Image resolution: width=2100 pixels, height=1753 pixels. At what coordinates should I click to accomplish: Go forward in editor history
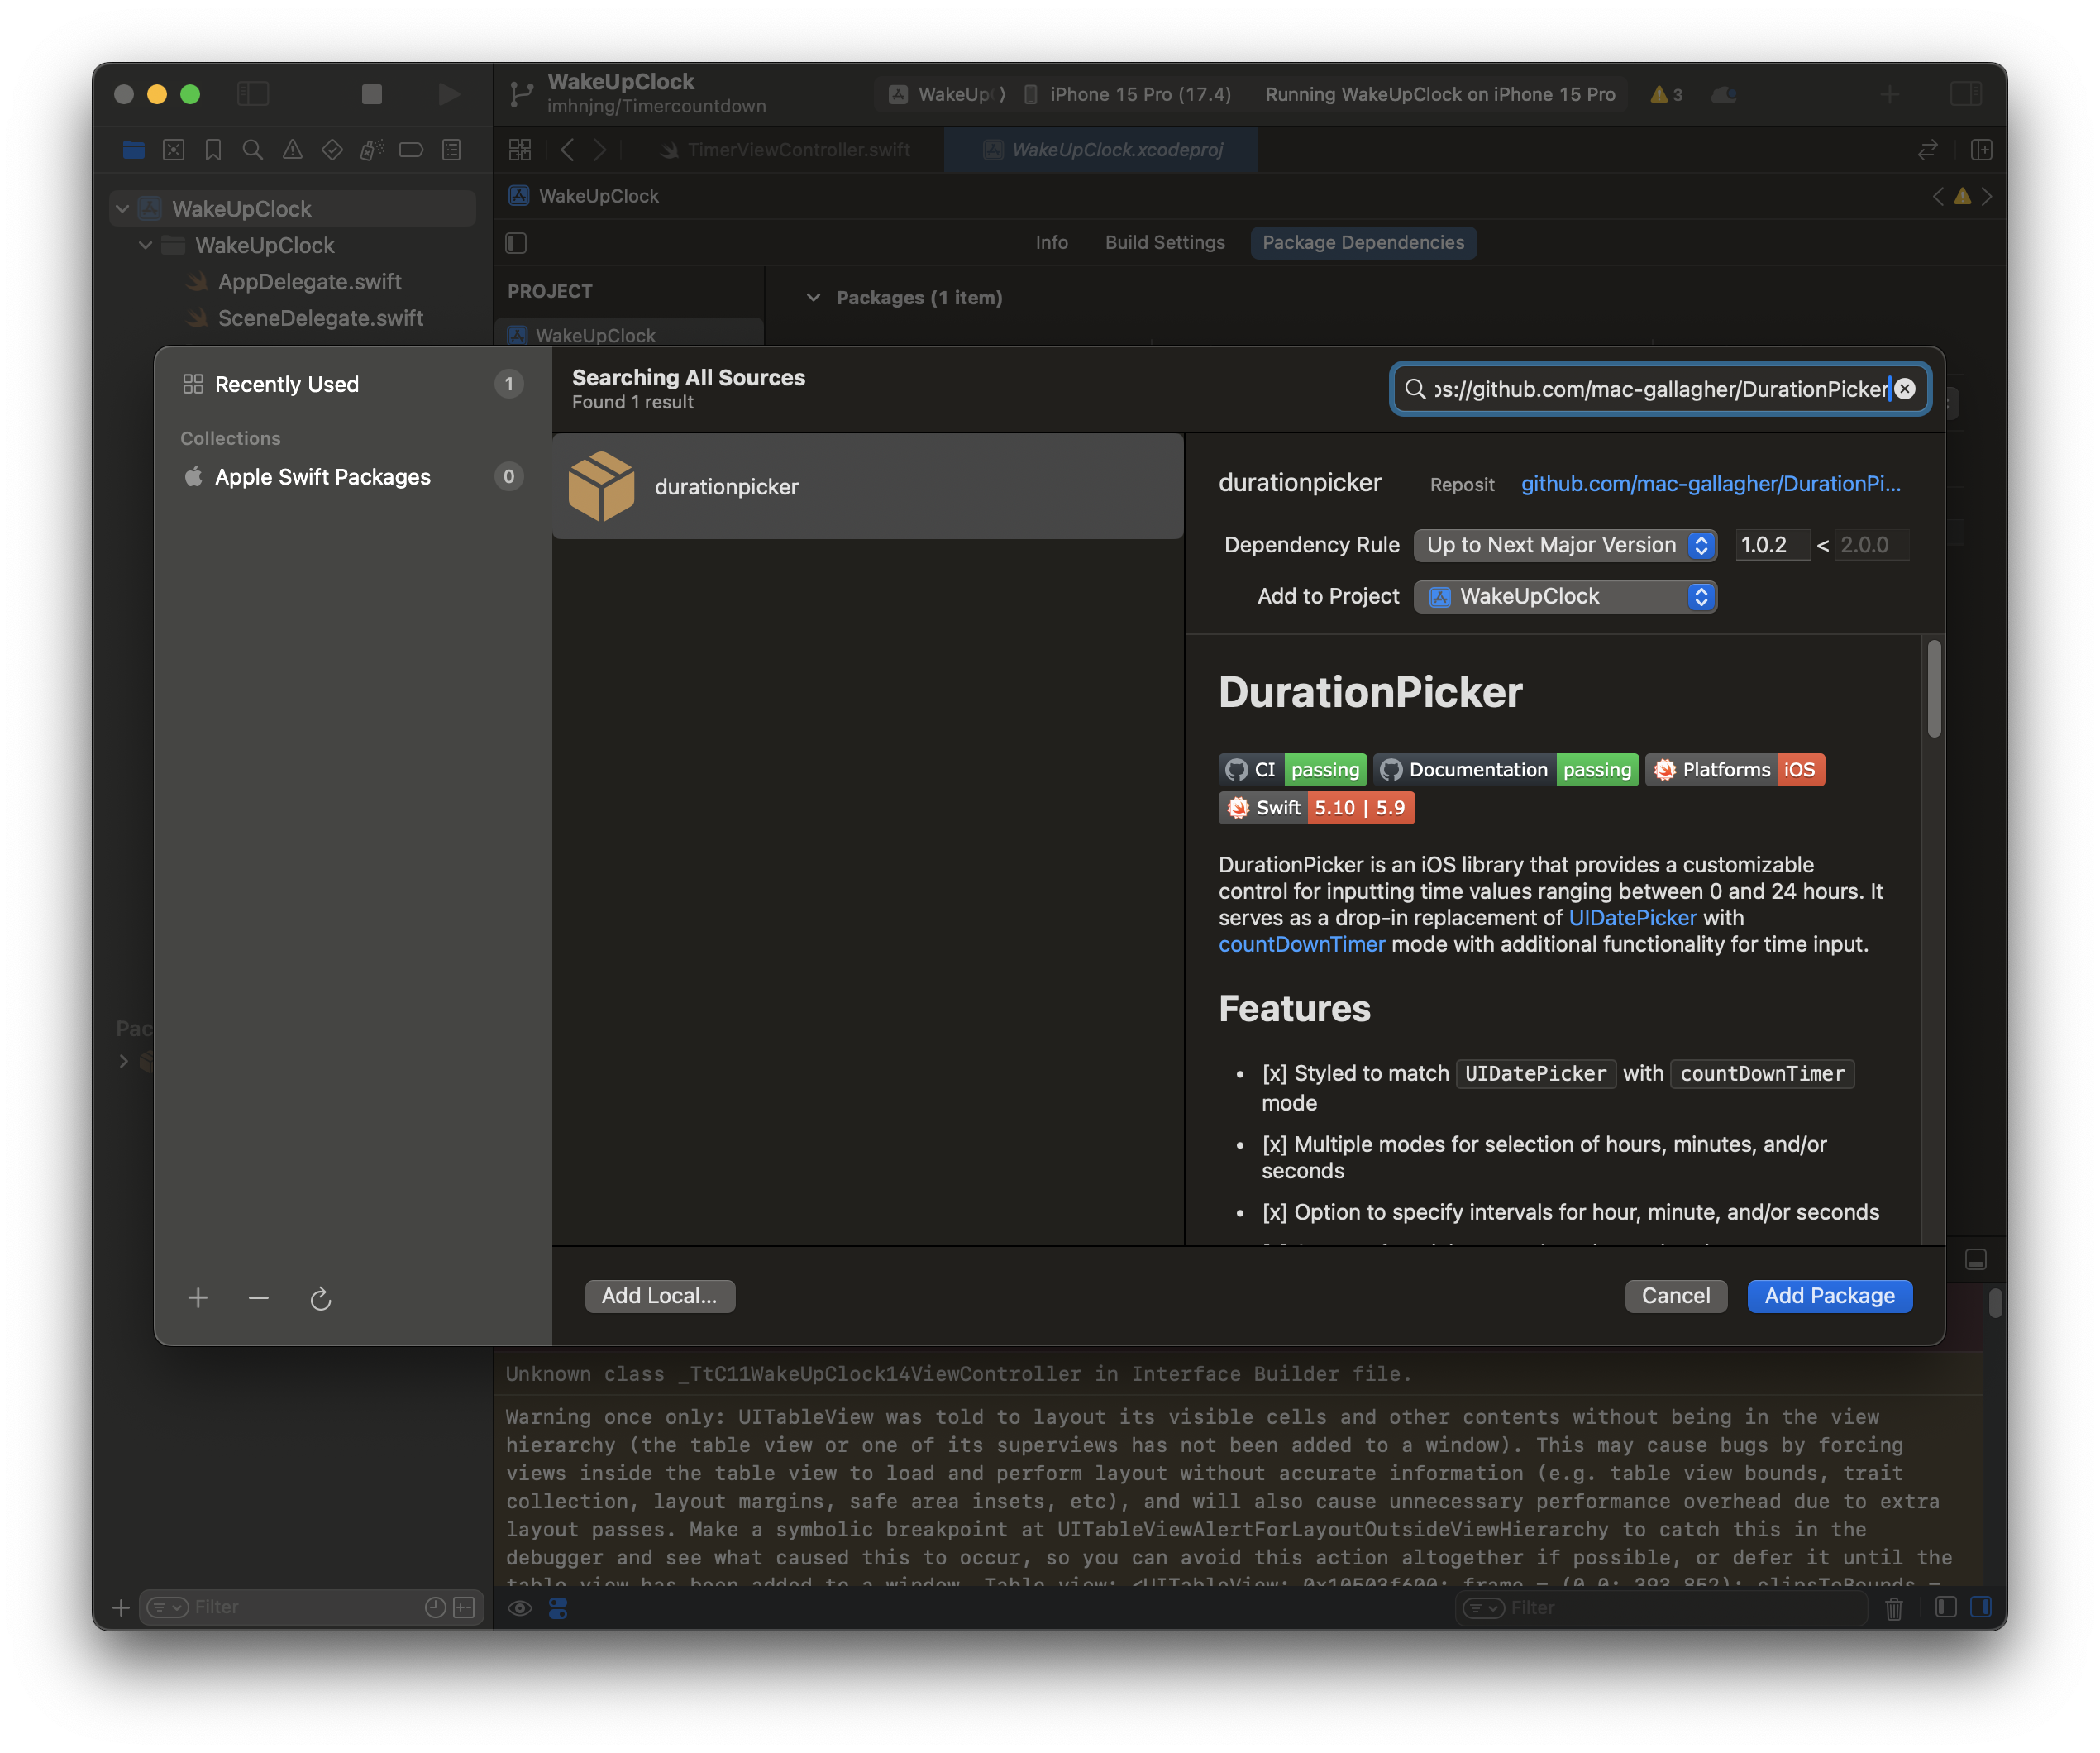[600, 150]
